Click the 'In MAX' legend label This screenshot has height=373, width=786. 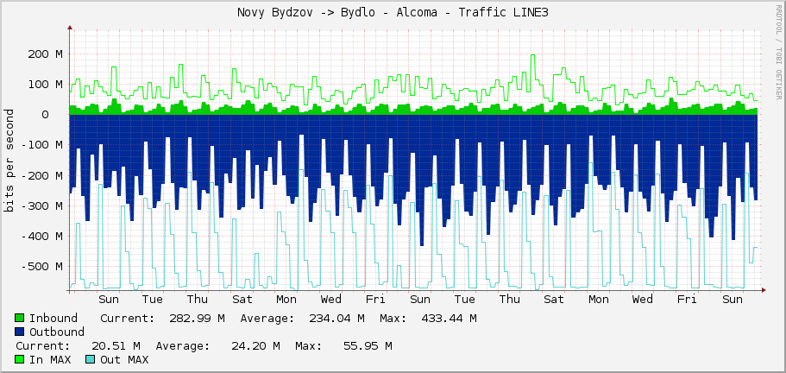(x=50, y=359)
